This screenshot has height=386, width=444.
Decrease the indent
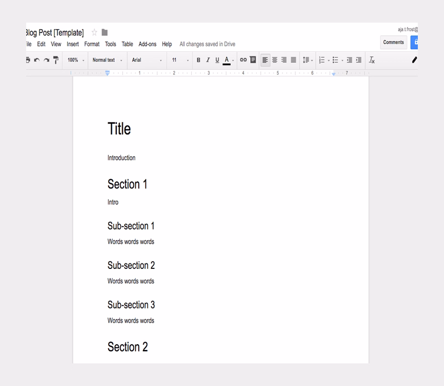[349, 60]
